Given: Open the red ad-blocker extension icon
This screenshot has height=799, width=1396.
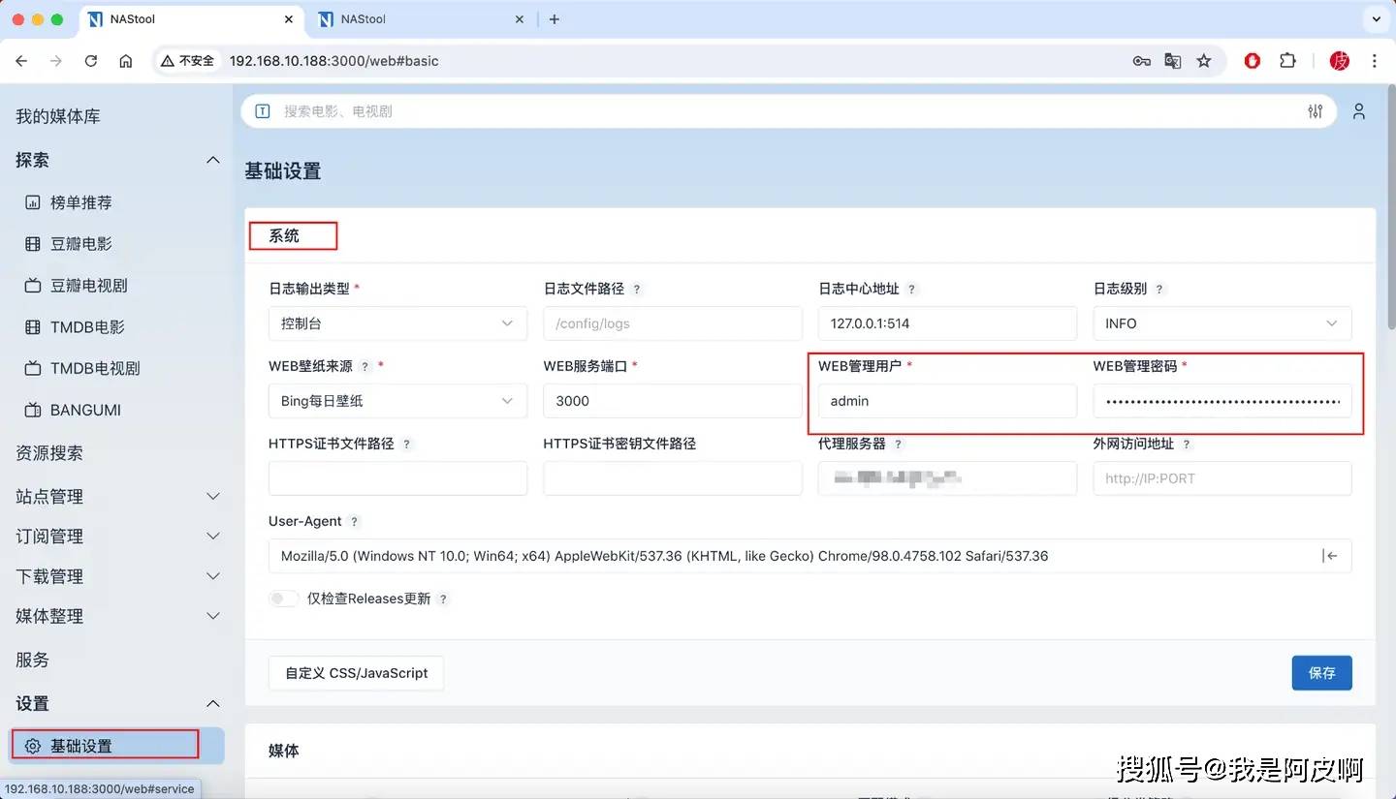Looking at the screenshot, I should pyautogui.click(x=1252, y=60).
